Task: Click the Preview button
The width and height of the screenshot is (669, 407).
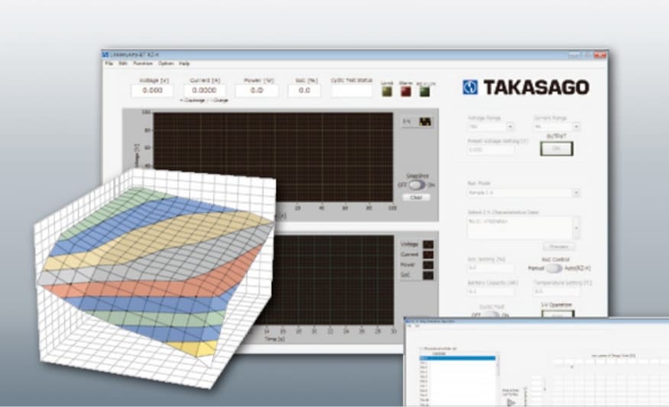Action: [558, 247]
